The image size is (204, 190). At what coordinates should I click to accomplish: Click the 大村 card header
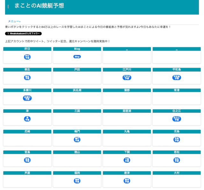(x=177, y=173)
